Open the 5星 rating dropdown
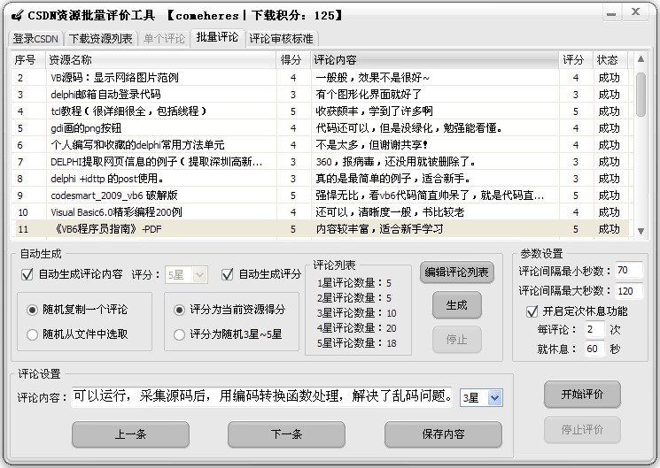This screenshot has width=660, height=468. coord(186,275)
